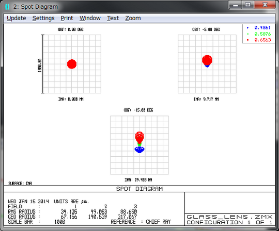279x231 pixels.
Task: Click the GEO radius value 67.156
Action: 69,217
